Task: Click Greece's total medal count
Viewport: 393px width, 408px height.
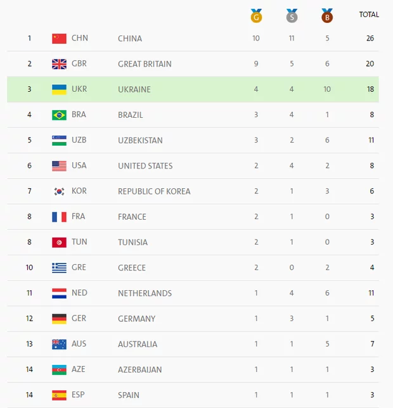Action: click(371, 268)
